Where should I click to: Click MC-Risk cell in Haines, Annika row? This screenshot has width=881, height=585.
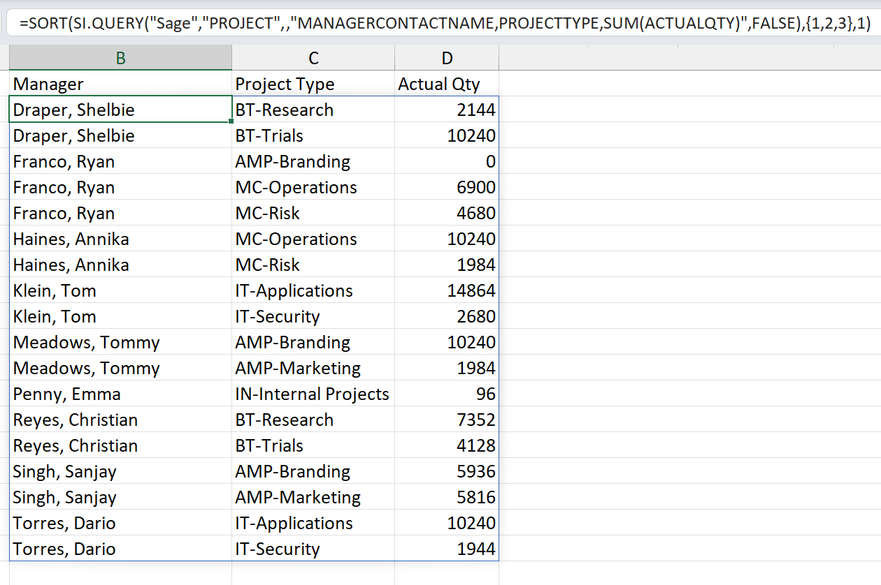(313, 265)
